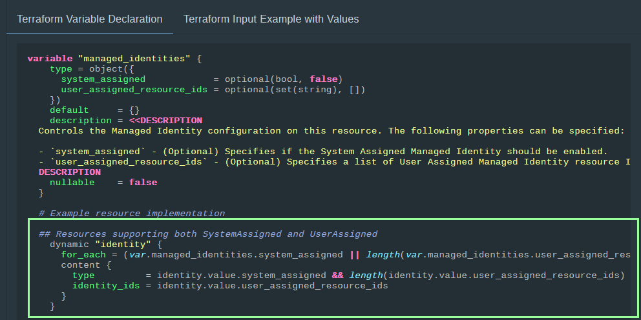
Task: Click the variable "managed_identities" declaration line
Action: [114, 59]
